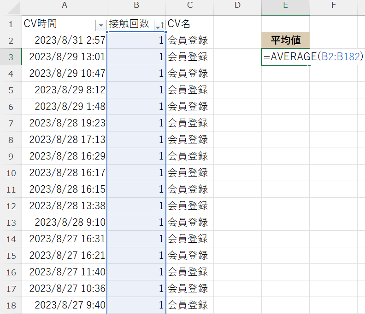Click the 平均値 label cell
The image size is (365, 314).
285,40
